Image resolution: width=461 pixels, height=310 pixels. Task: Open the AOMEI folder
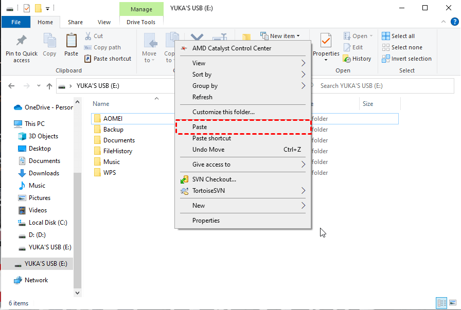click(x=113, y=119)
